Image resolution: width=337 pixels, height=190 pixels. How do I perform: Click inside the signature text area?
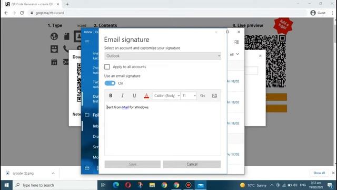coord(163,129)
